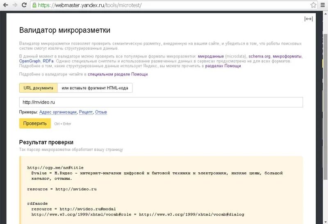Click 'Так парсер микроразметки обработает вашу страницу' text

click(x=71, y=150)
